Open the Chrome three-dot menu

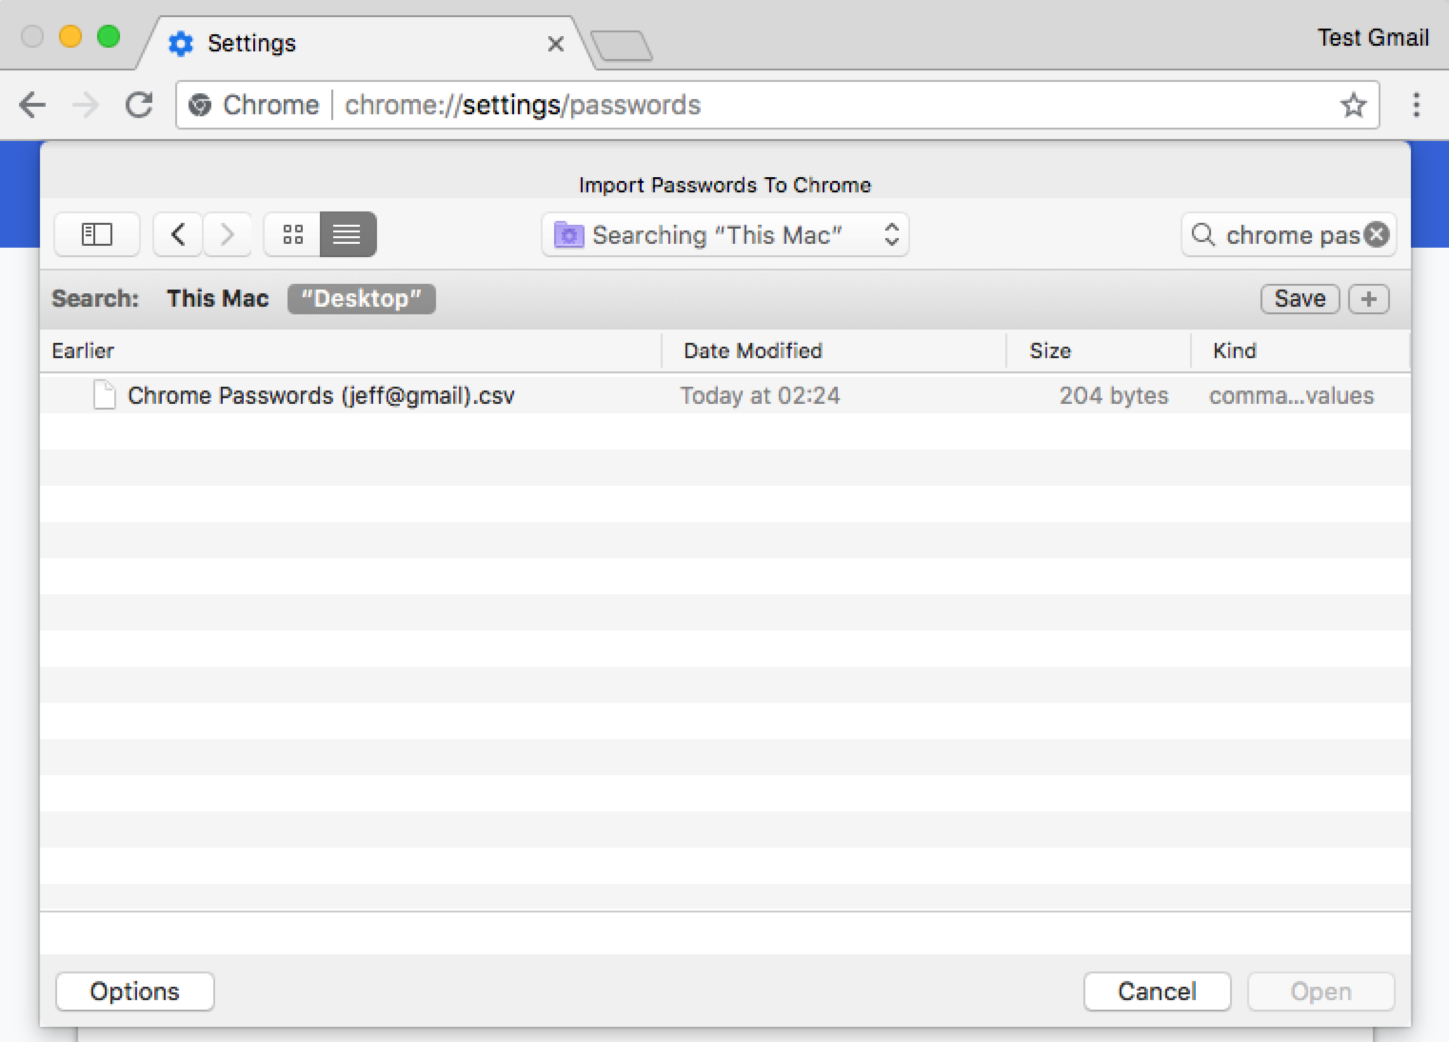[x=1416, y=105]
